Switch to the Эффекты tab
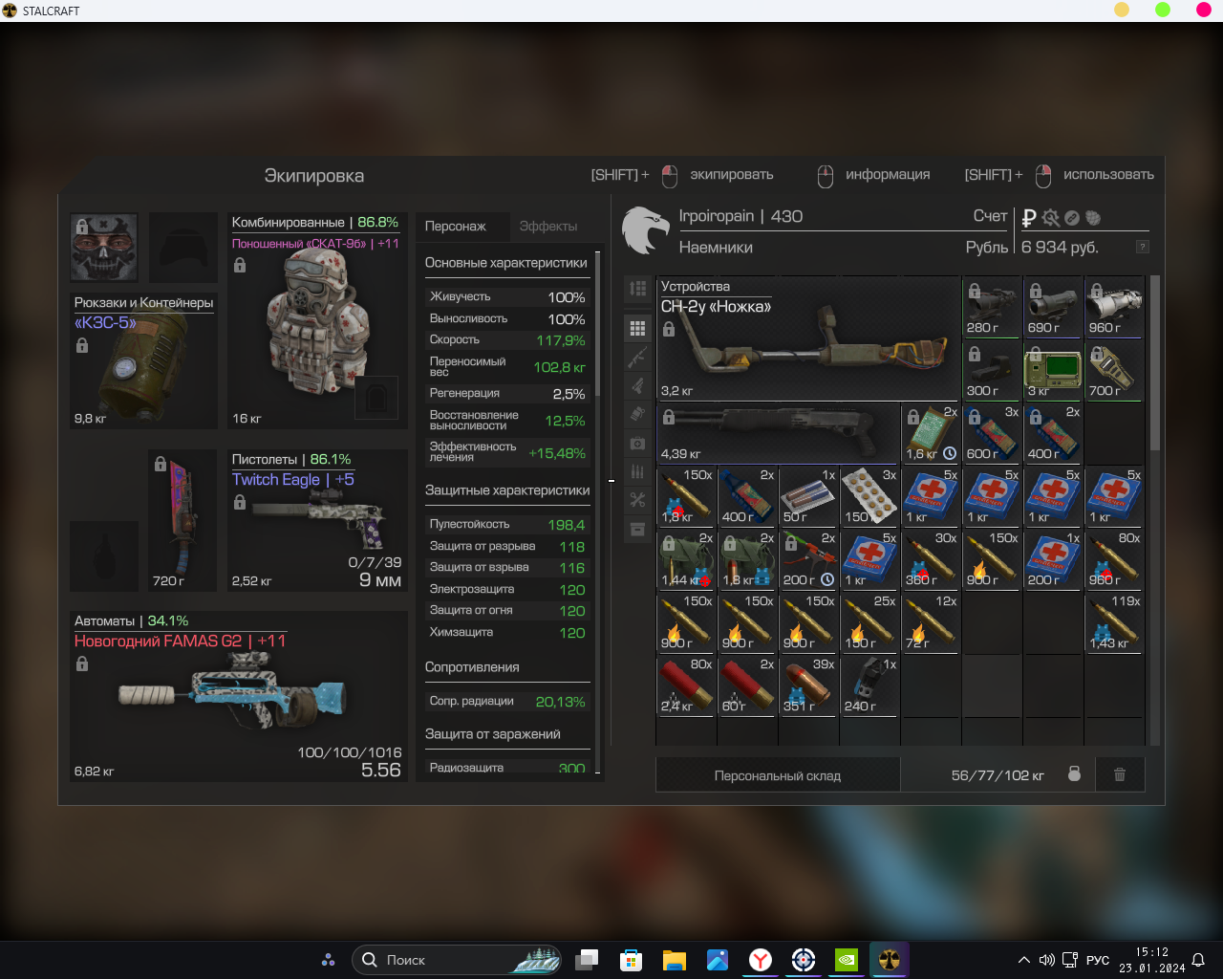The width and height of the screenshot is (1223, 979). point(548,227)
